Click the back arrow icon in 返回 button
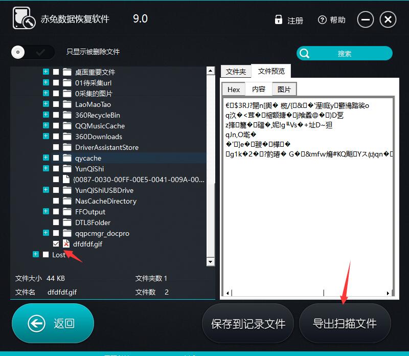Viewport: 409px width, 356px height. [36, 323]
